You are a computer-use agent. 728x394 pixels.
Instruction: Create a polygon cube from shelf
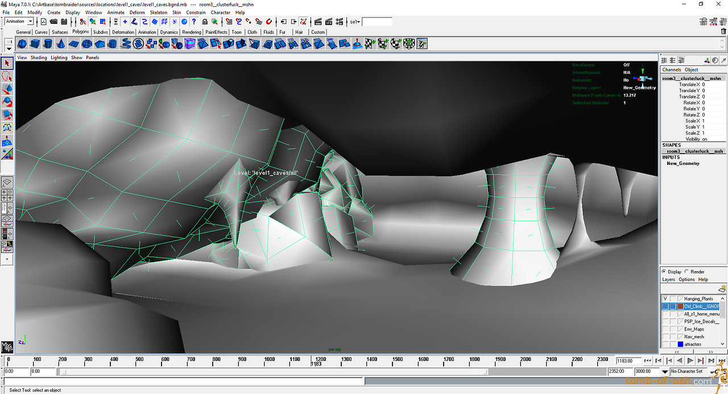(35, 44)
